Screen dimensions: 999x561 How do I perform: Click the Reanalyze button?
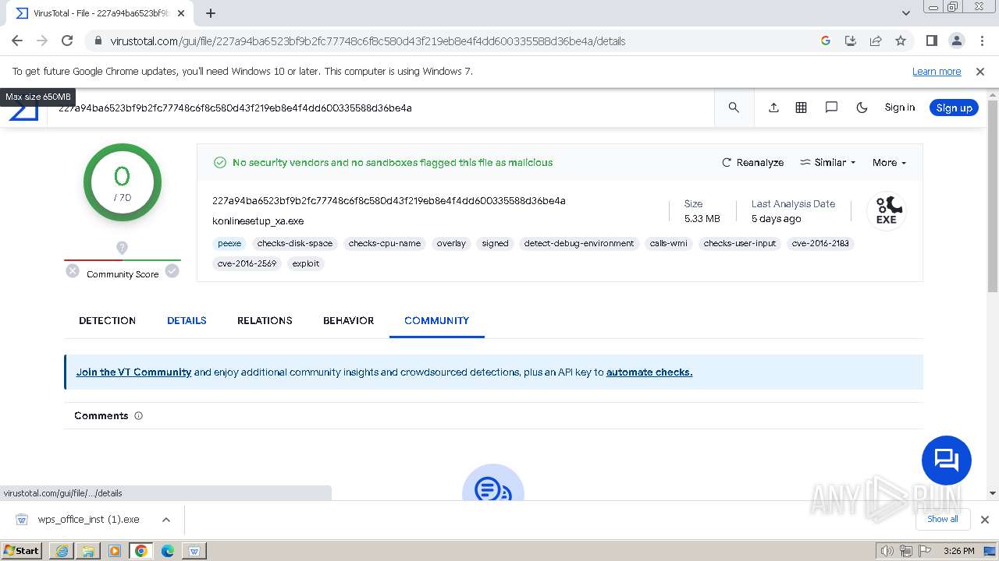click(x=752, y=162)
